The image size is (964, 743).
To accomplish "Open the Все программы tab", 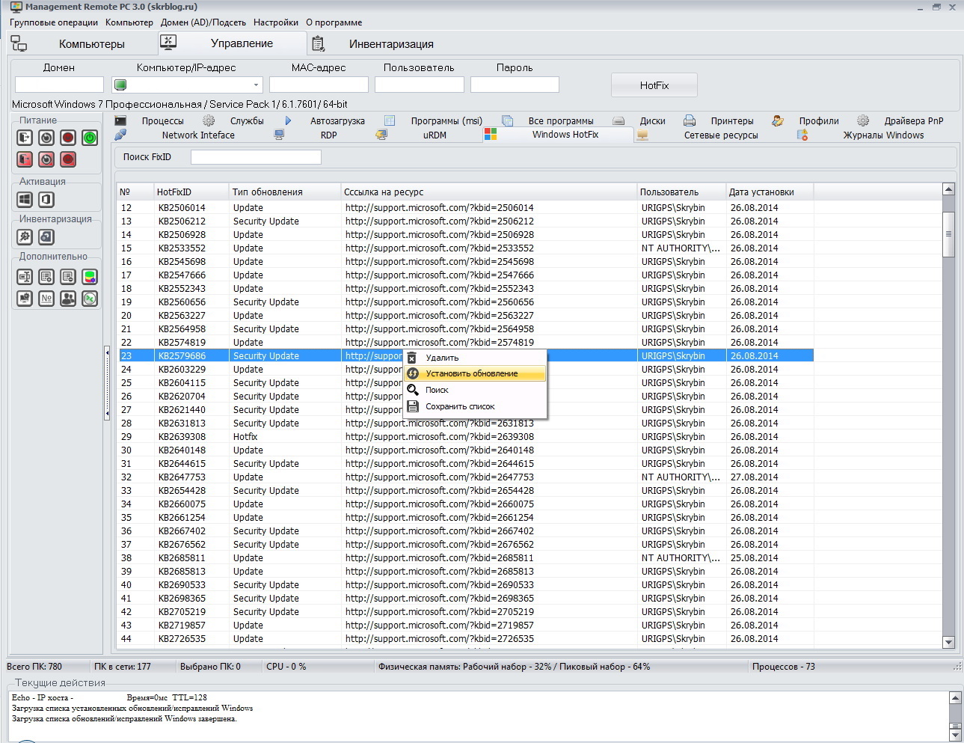I will point(561,120).
